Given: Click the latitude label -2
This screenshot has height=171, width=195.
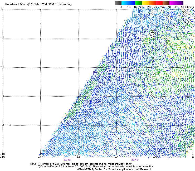Looking at the screenshot, I should click(2, 38).
